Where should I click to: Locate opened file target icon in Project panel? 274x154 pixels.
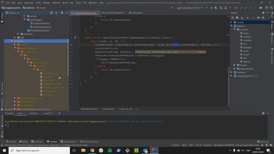(x=51, y=13)
